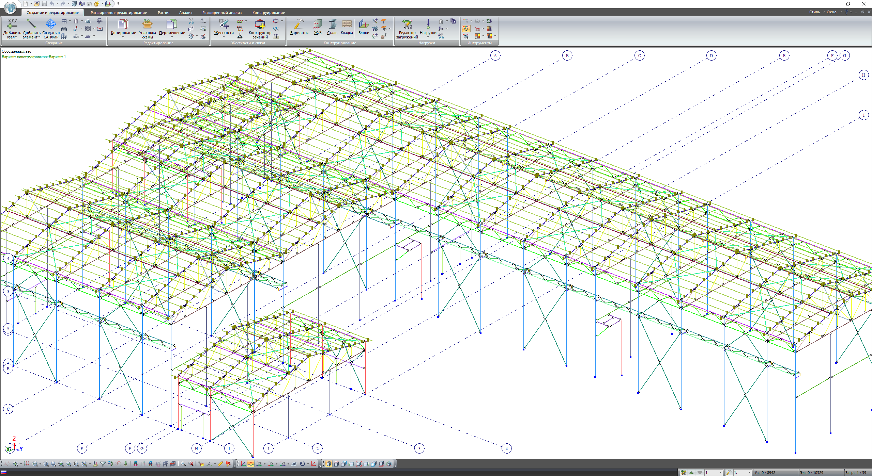This screenshot has width=872, height=476.
Task: Expand the Жесткости dropdown arrow
Action: point(224,37)
